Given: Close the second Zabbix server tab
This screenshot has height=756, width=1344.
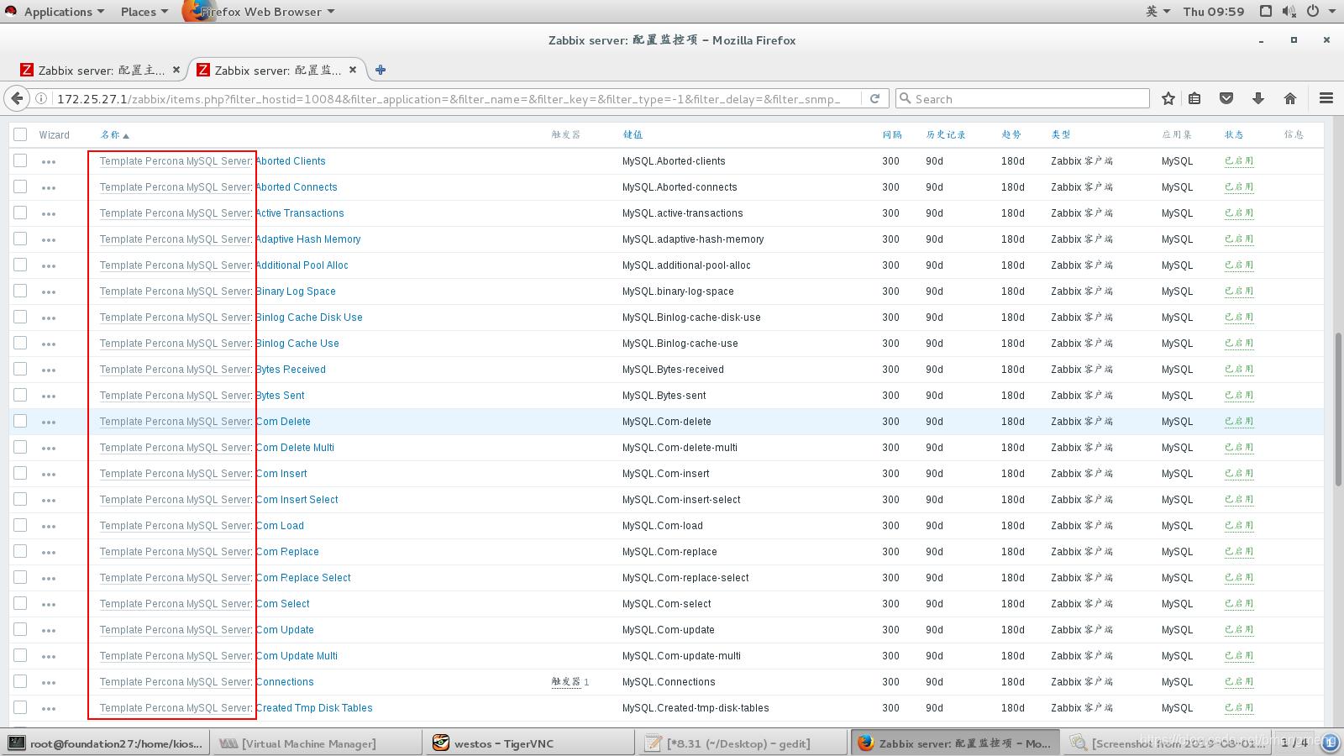Looking at the screenshot, I should coord(353,70).
